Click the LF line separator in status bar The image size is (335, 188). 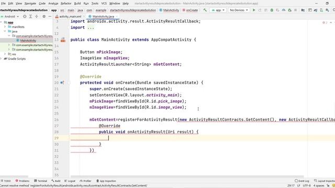click(x=299, y=186)
